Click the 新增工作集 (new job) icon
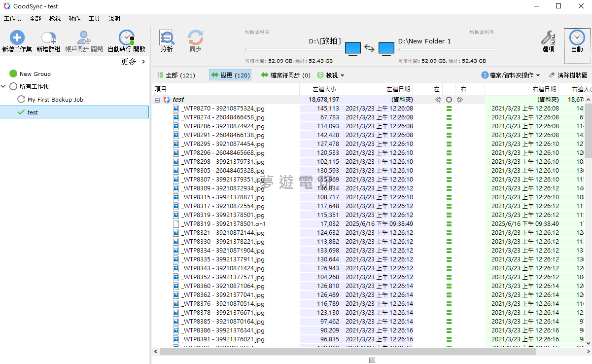Viewport: 592px width, 364px height. coord(17,38)
